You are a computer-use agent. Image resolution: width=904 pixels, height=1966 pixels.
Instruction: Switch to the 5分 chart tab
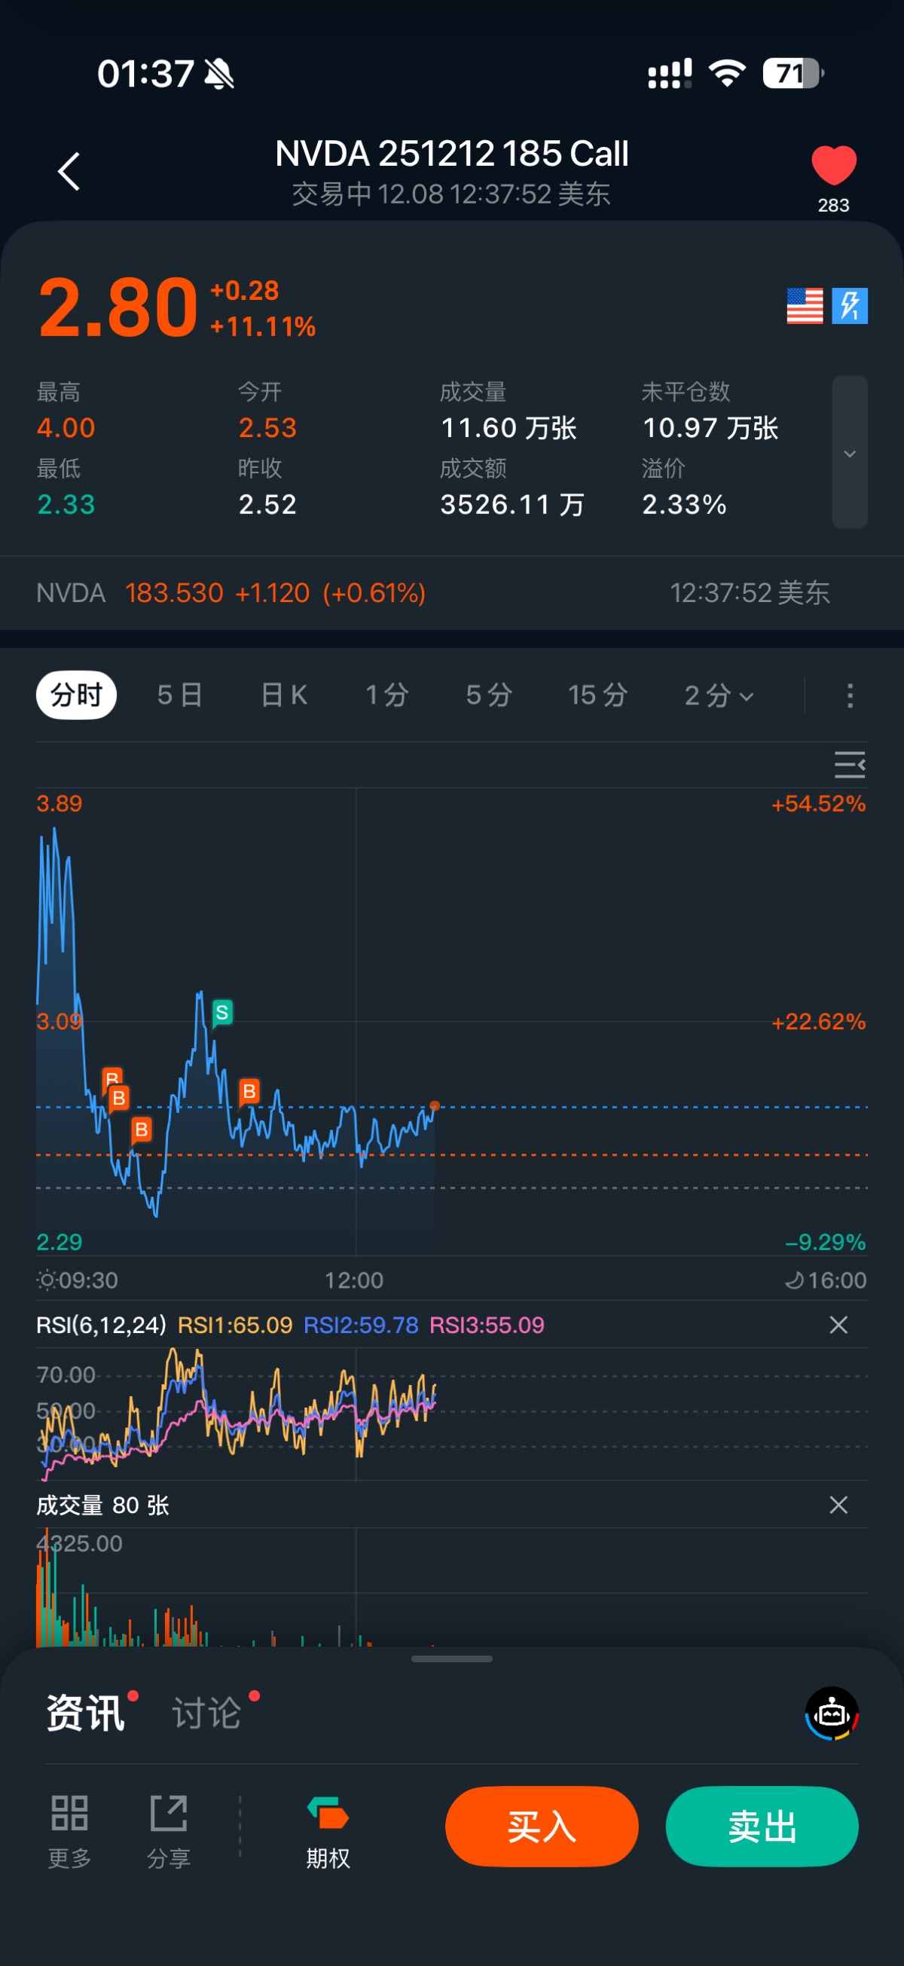pyautogui.click(x=489, y=695)
